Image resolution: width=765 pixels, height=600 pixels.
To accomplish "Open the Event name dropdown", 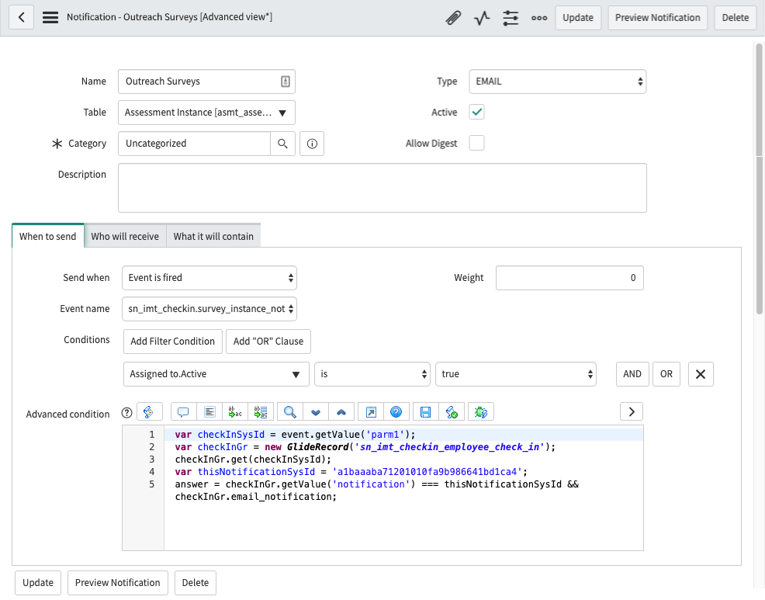I will 209,309.
